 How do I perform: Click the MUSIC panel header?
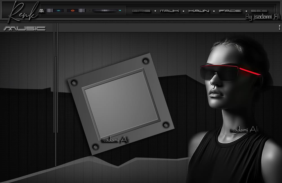click(25, 28)
